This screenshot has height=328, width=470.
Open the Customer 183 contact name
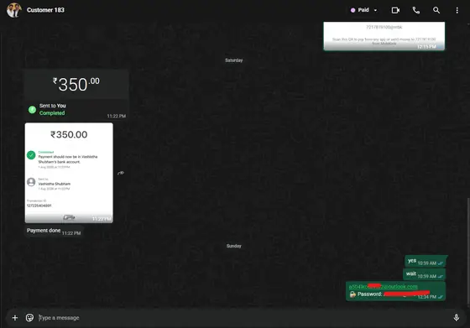tap(45, 10)
